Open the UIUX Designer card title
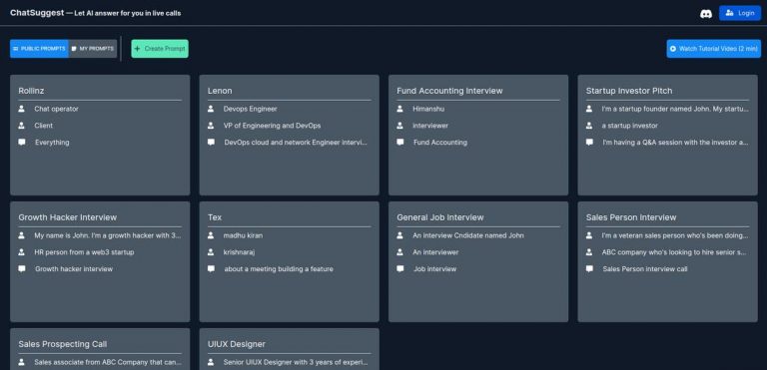Viewport: 767px width, 370px height. [x=237, y=344]
